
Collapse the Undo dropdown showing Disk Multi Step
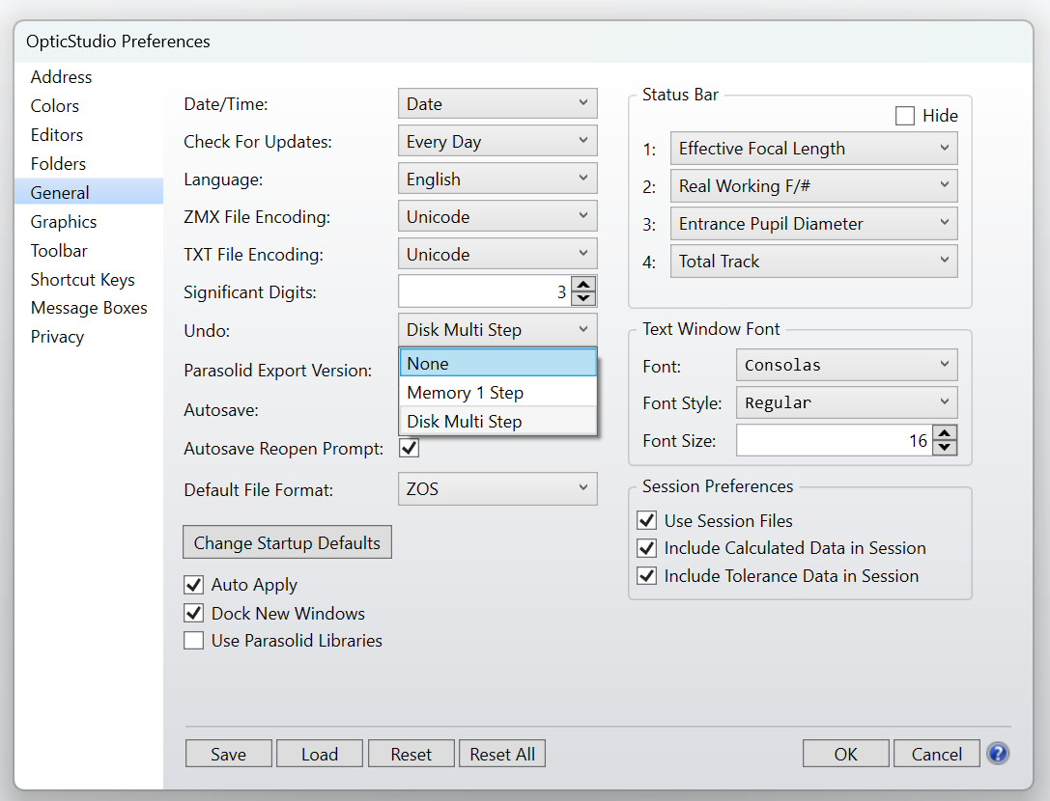[x=497, y=329]
